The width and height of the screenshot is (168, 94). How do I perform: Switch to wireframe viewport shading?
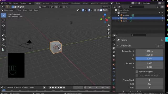(x=98, y=10)
